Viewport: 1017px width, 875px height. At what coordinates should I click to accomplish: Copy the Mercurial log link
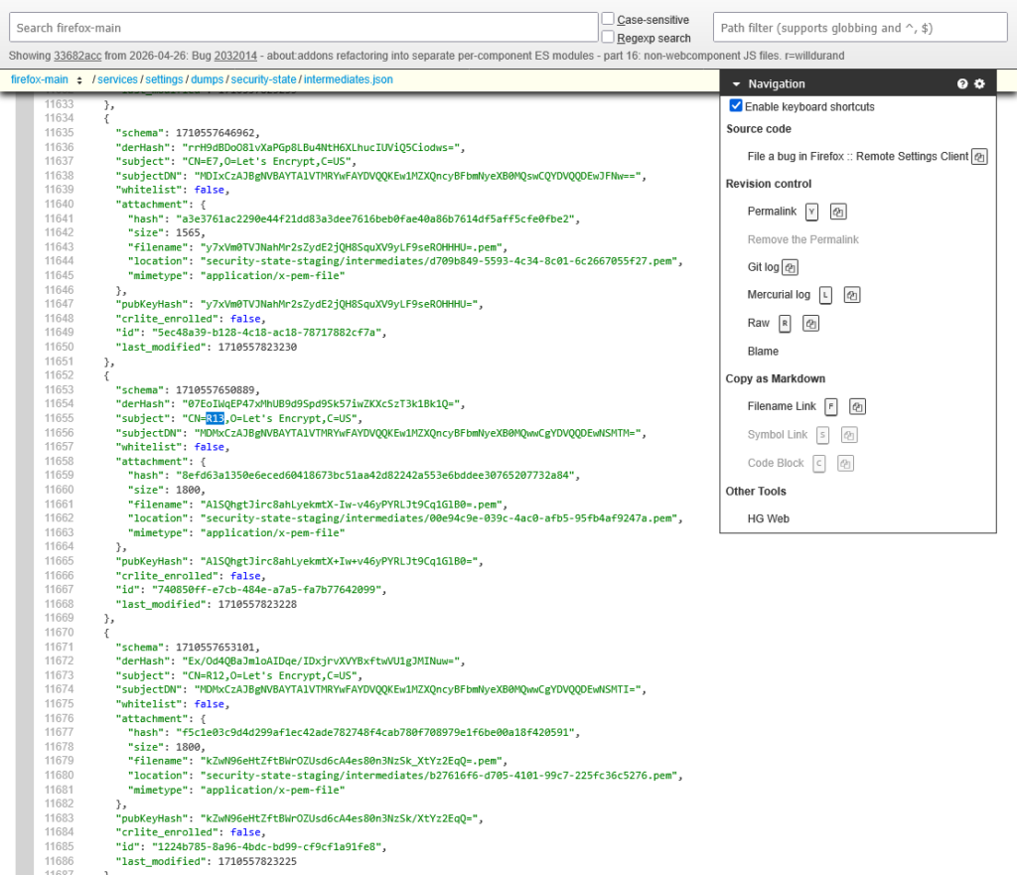(x=851, y=295)
